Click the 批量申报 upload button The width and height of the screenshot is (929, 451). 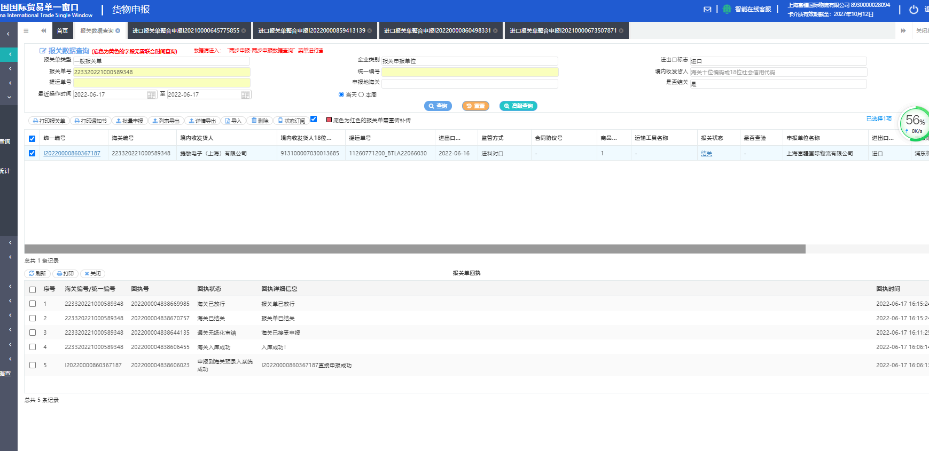click(x=129, y=121)
